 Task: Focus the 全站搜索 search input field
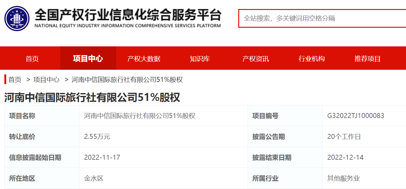(322, 18)
